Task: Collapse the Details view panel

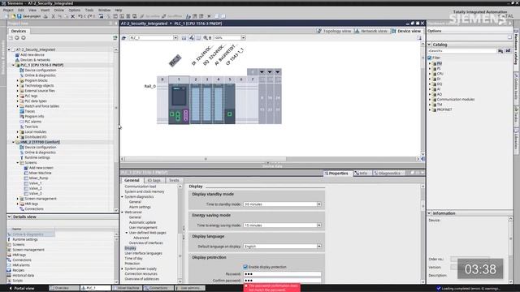Action: coord(9,217)
